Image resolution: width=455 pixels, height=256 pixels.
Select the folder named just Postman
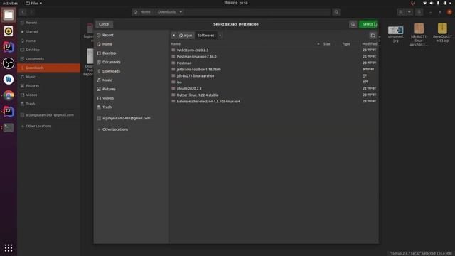click(x=274, y=63)
